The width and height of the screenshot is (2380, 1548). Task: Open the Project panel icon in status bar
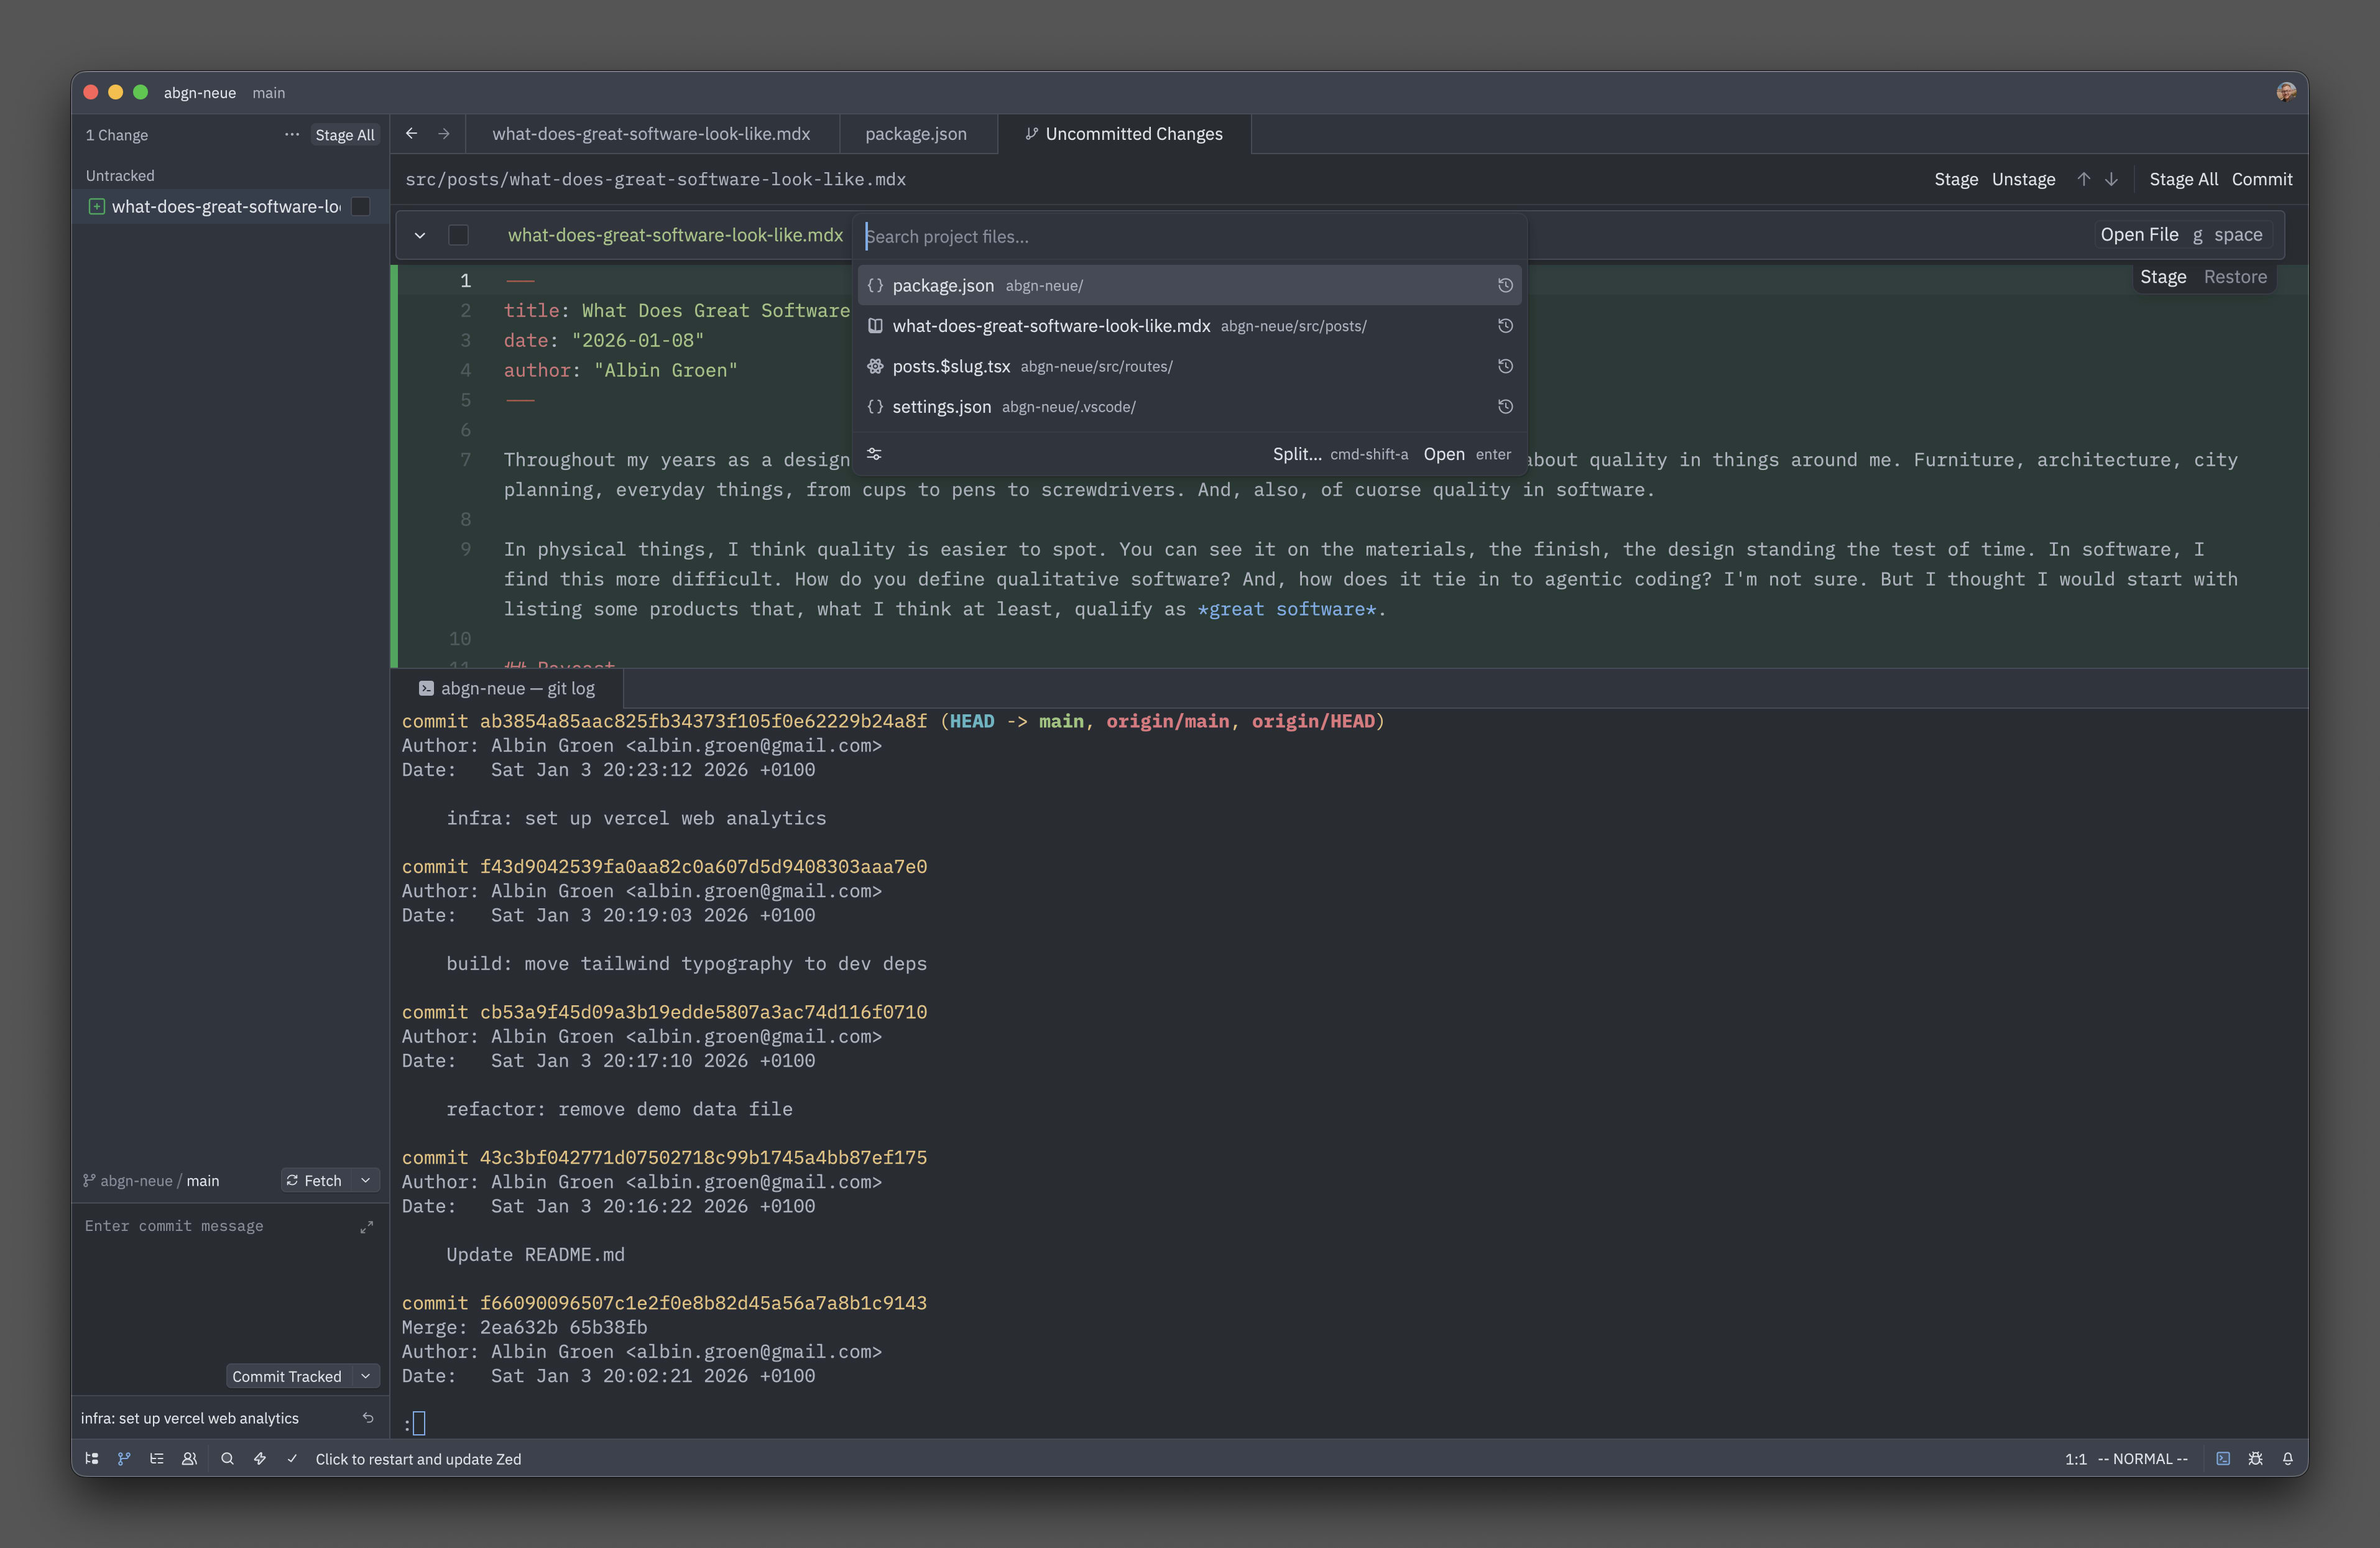(92, 1459)
